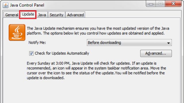The image size is (184, 103).
Task: Click the Java cup icon in title bar
Action: [5, 5]
